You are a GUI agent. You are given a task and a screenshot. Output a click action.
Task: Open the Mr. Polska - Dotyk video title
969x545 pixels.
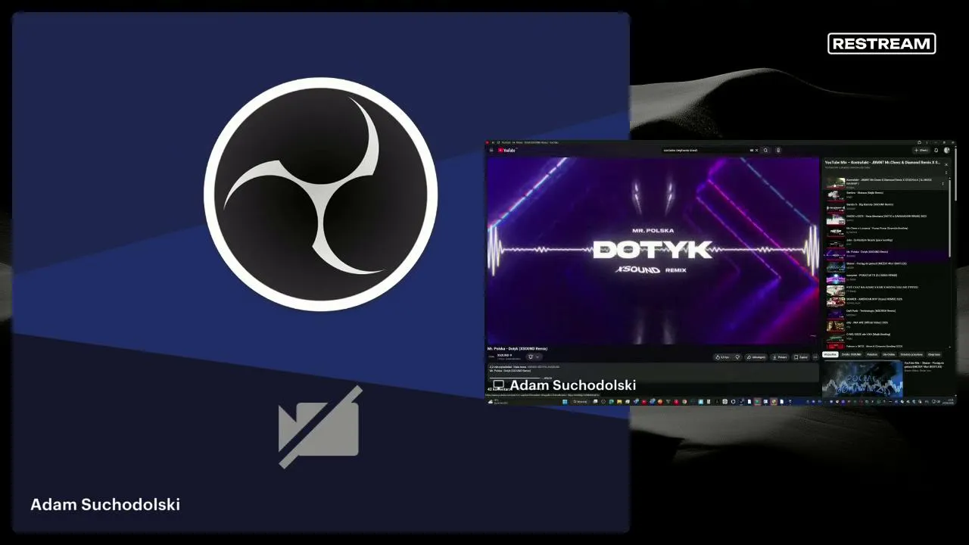click(517, 349)
